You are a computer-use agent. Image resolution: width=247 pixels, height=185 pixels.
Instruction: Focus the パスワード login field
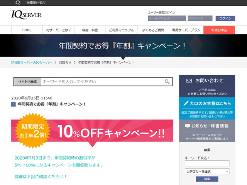coord(200,18)
